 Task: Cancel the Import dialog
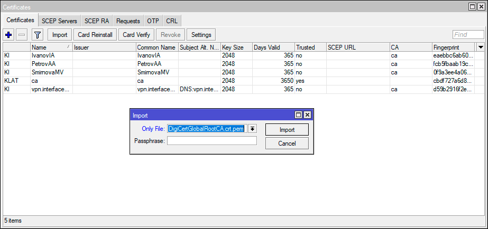287,143
